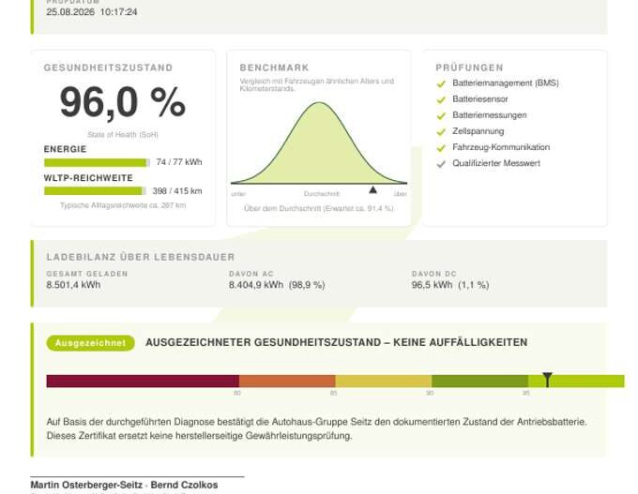Click the bell curve benchmark chart
638x494 pixels.
point(319,143)
